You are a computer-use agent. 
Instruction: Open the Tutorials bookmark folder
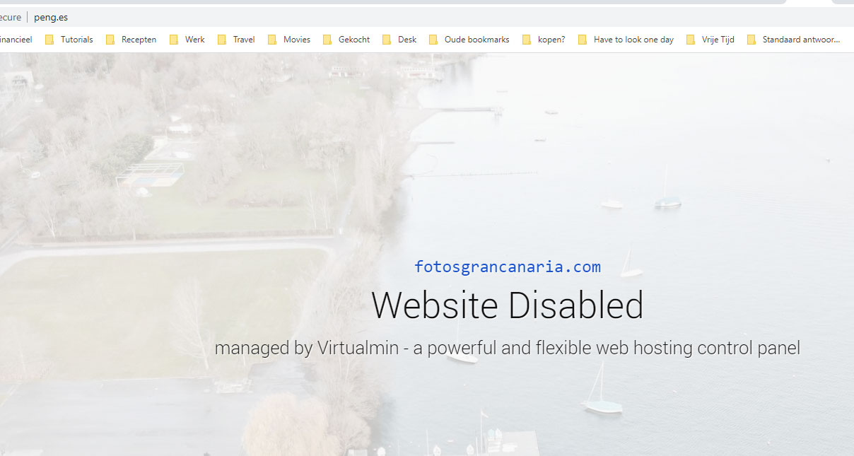click(69, 40)
